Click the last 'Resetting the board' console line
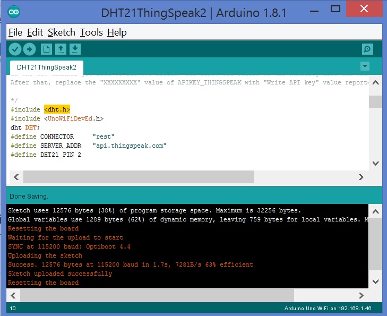Image resolution: width=387 pixels, height=316 pixels. [43, 283]
